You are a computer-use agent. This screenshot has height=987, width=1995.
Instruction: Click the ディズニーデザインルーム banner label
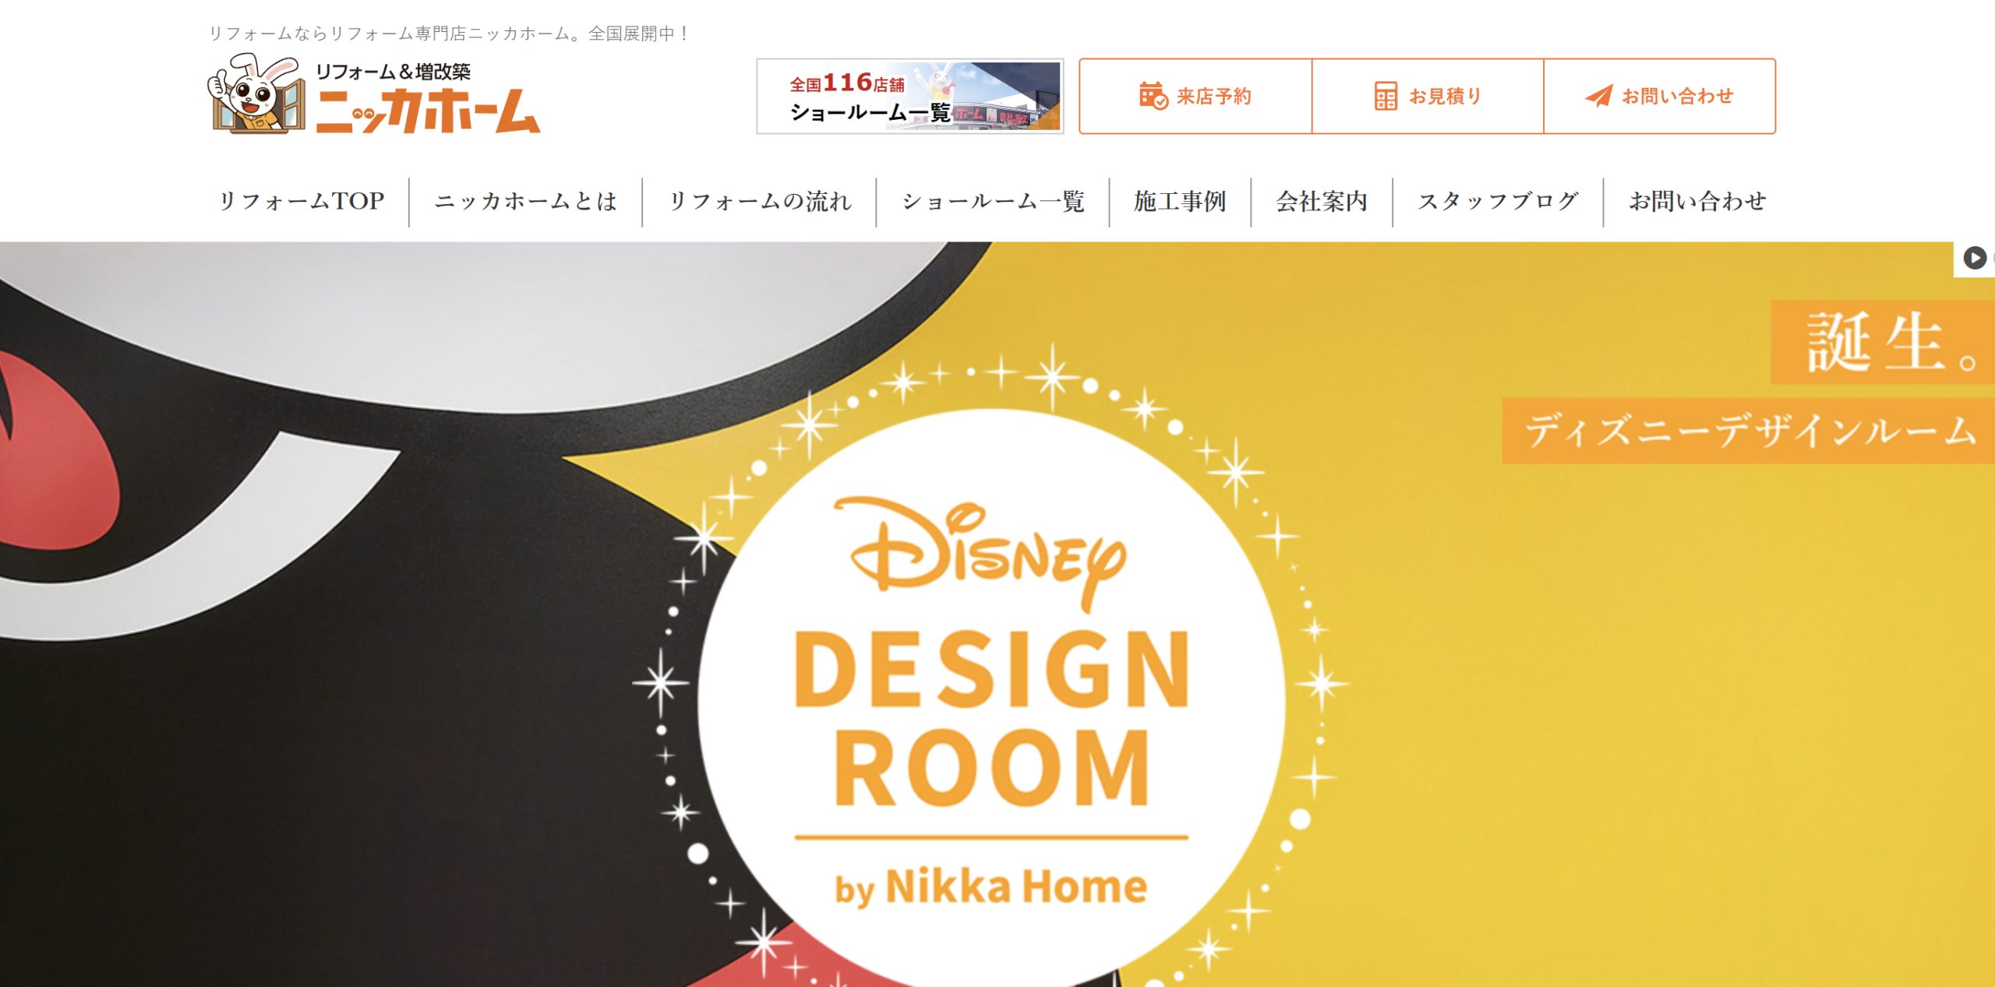click(1749, 431)
